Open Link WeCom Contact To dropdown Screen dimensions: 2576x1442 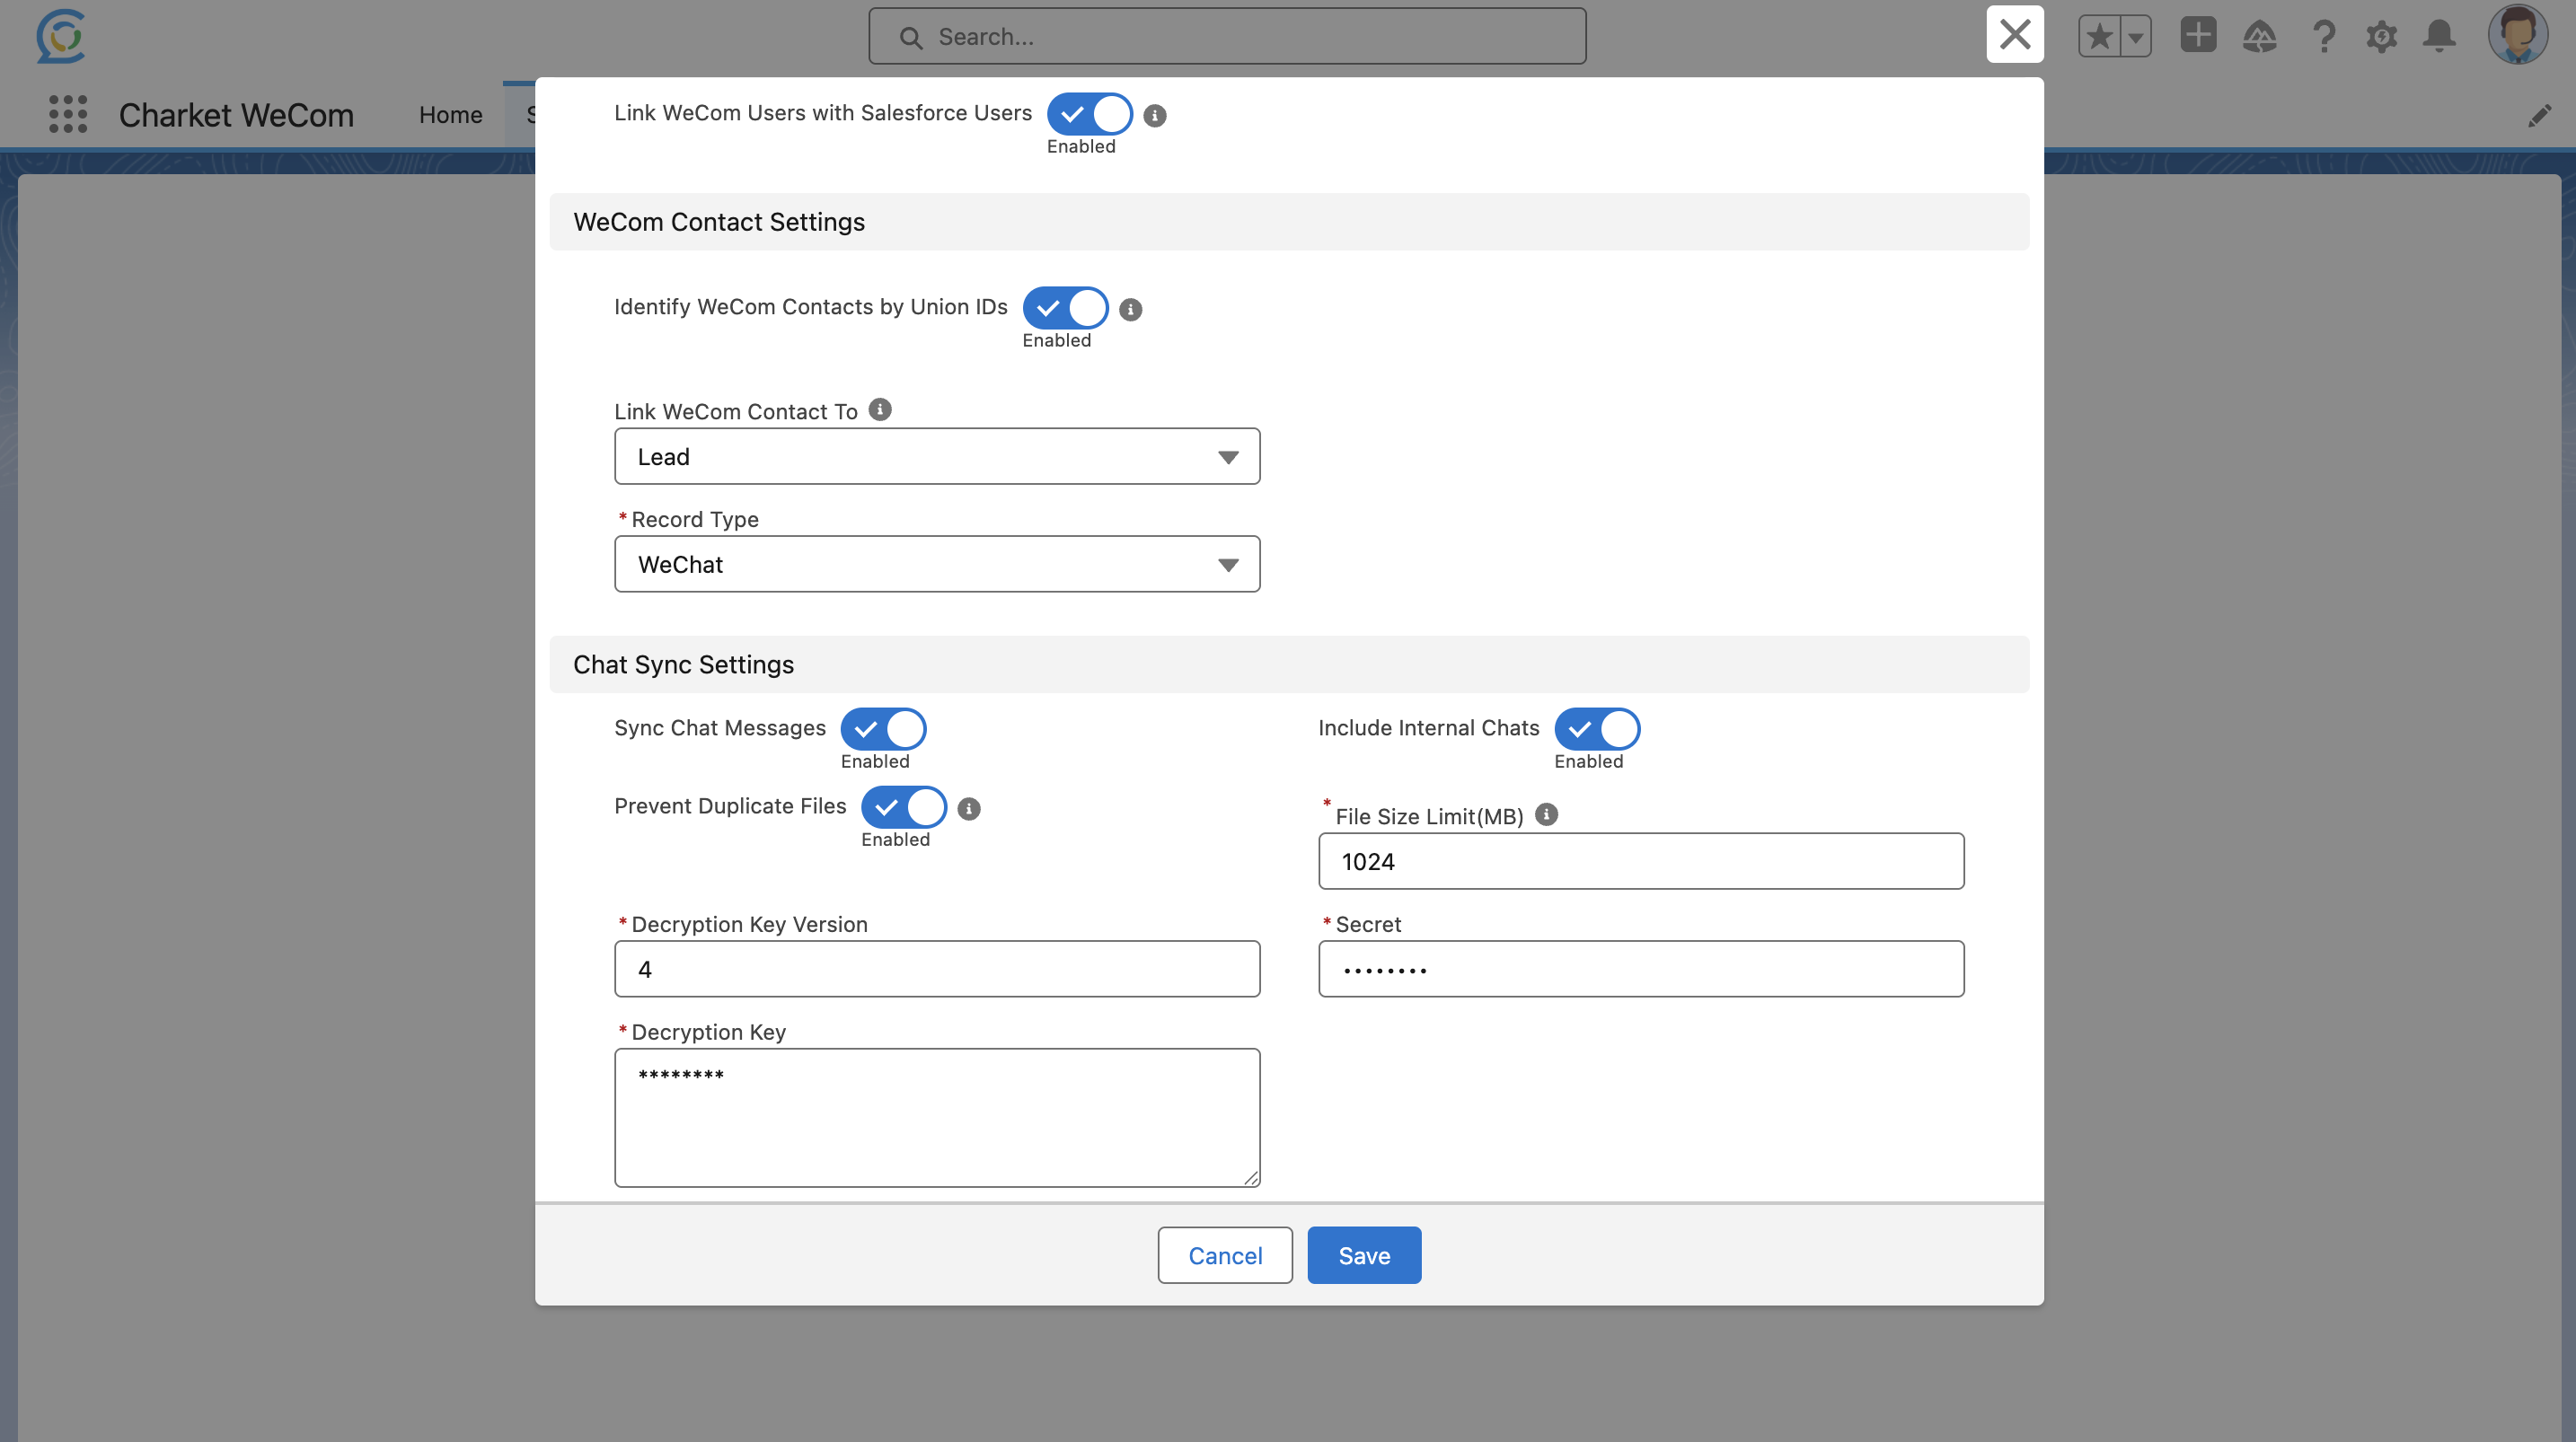point(936,457)
